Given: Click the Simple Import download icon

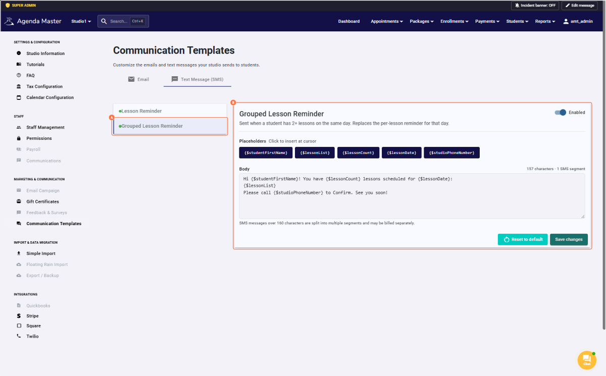Looking at the screenshot, I should point(19,253).
